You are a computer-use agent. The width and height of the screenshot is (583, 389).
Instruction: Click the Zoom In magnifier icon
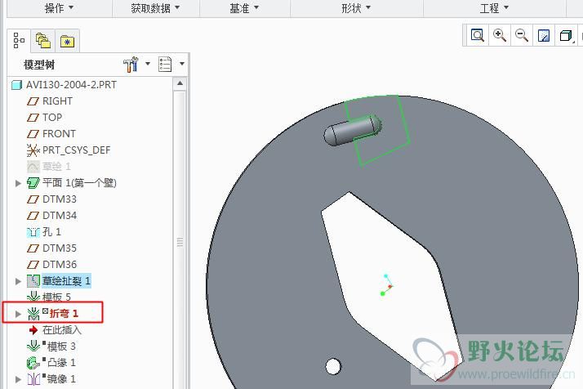pos(500,35)
